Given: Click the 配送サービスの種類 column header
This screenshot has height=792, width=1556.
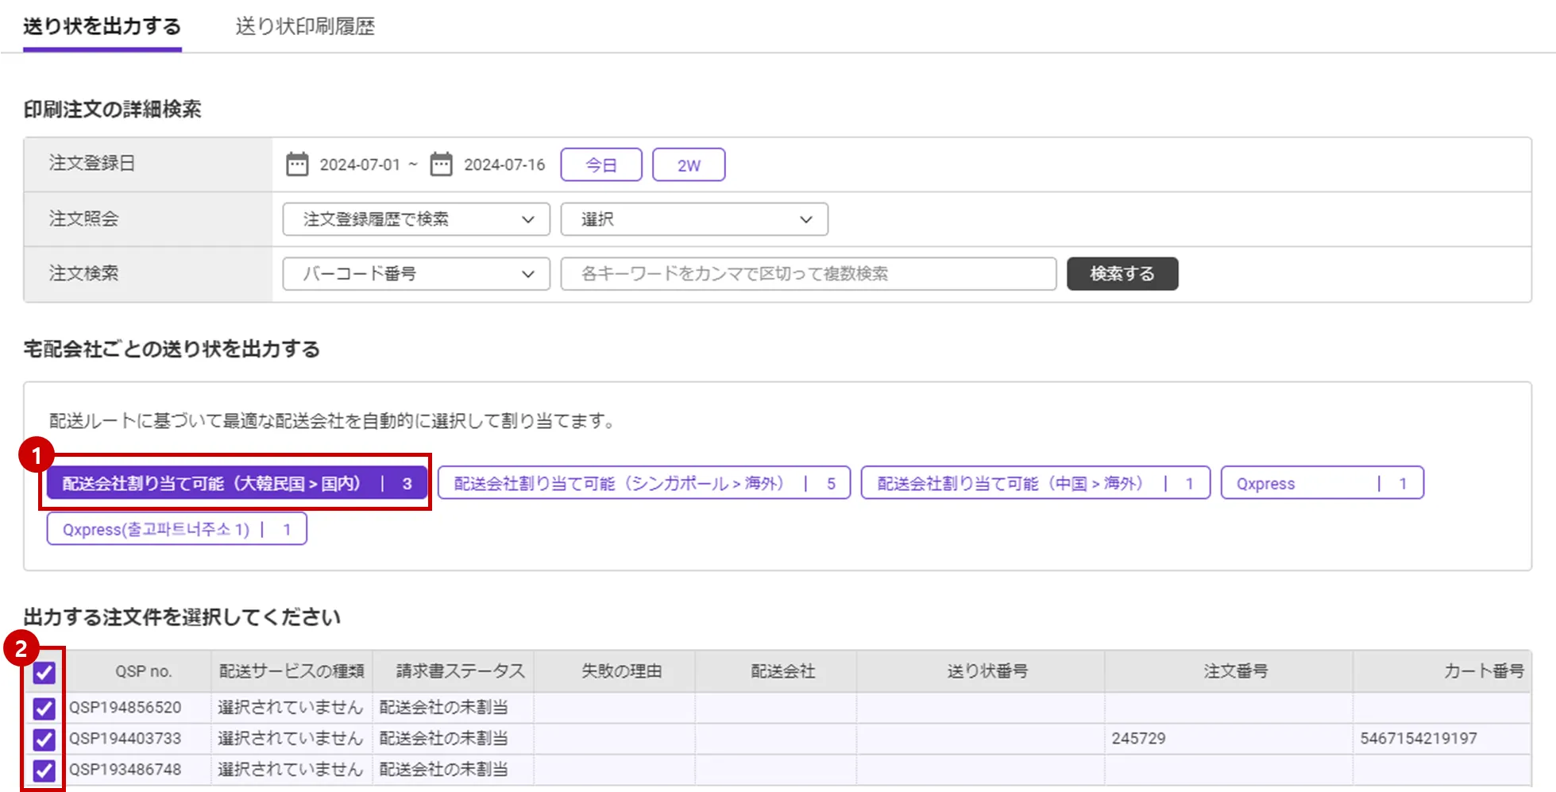Looking at the screenshot, I should pos(292,671).
